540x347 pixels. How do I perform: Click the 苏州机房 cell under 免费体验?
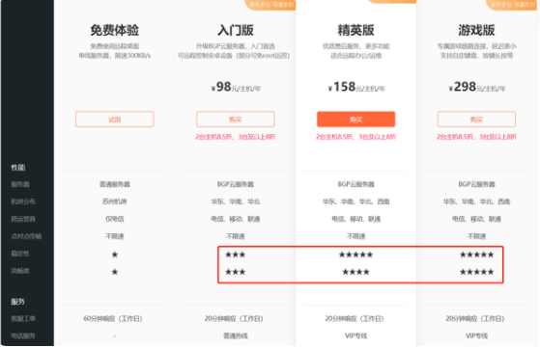click(x=115, y=201)
